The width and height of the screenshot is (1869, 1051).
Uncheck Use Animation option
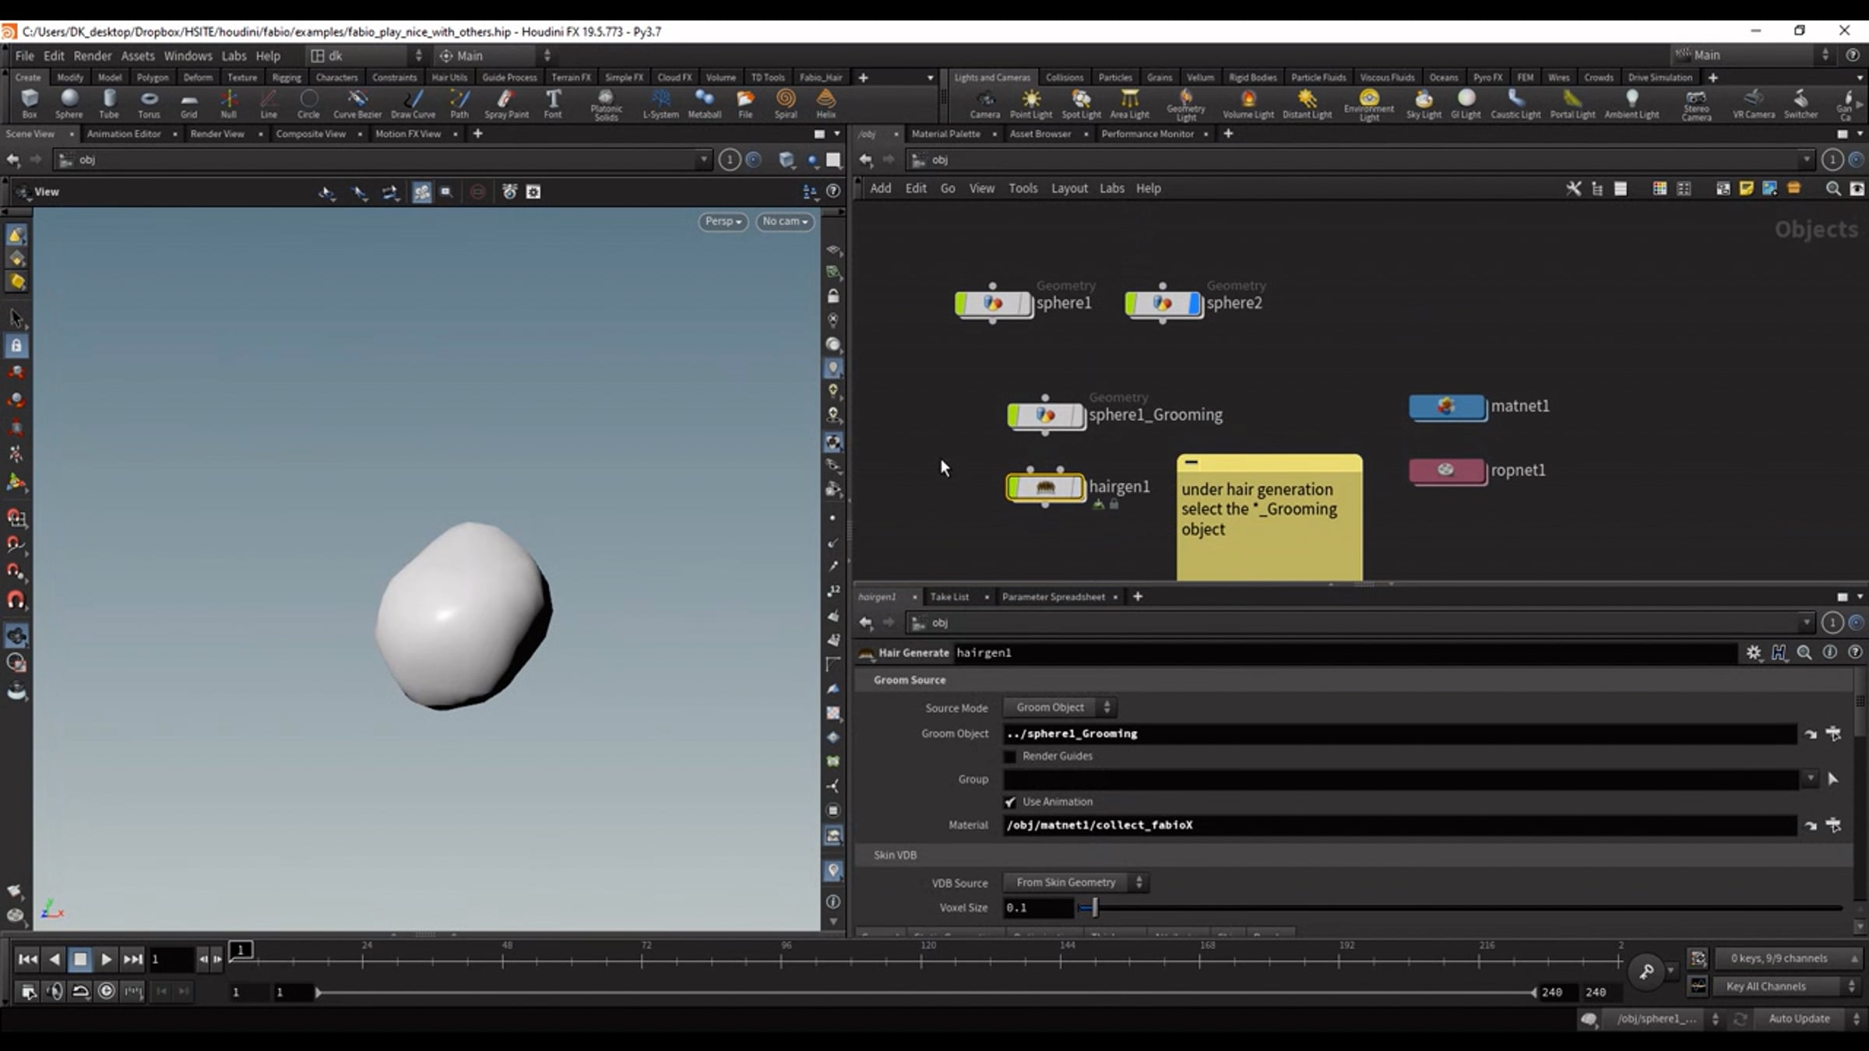(x=1010, y=802)
